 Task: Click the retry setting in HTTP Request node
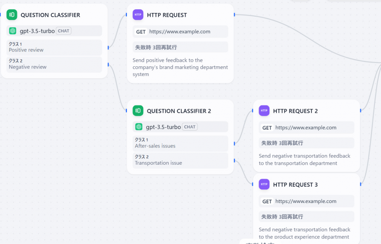180,47
